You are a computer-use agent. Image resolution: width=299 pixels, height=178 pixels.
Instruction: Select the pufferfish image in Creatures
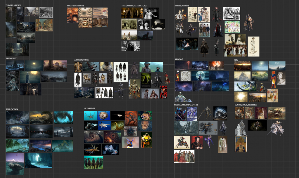pos(104,116)
